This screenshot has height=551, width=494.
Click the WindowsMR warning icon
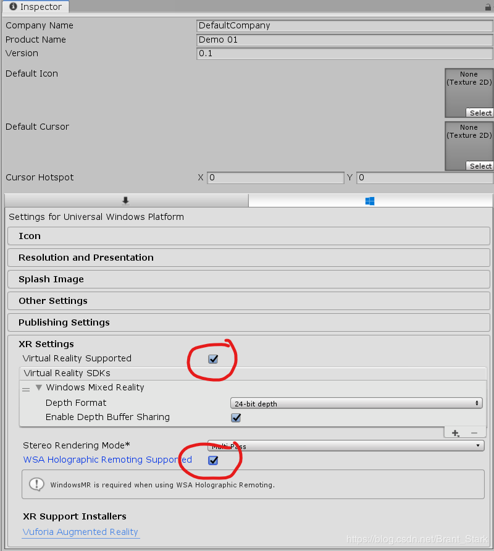[x=36, y=484]
